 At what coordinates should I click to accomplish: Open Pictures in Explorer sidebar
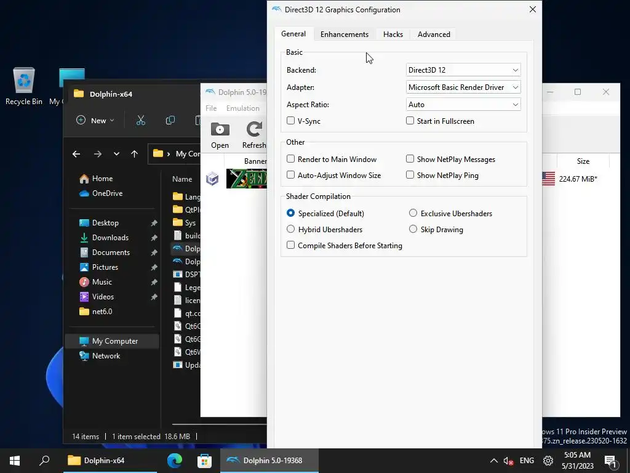[99, 267]
